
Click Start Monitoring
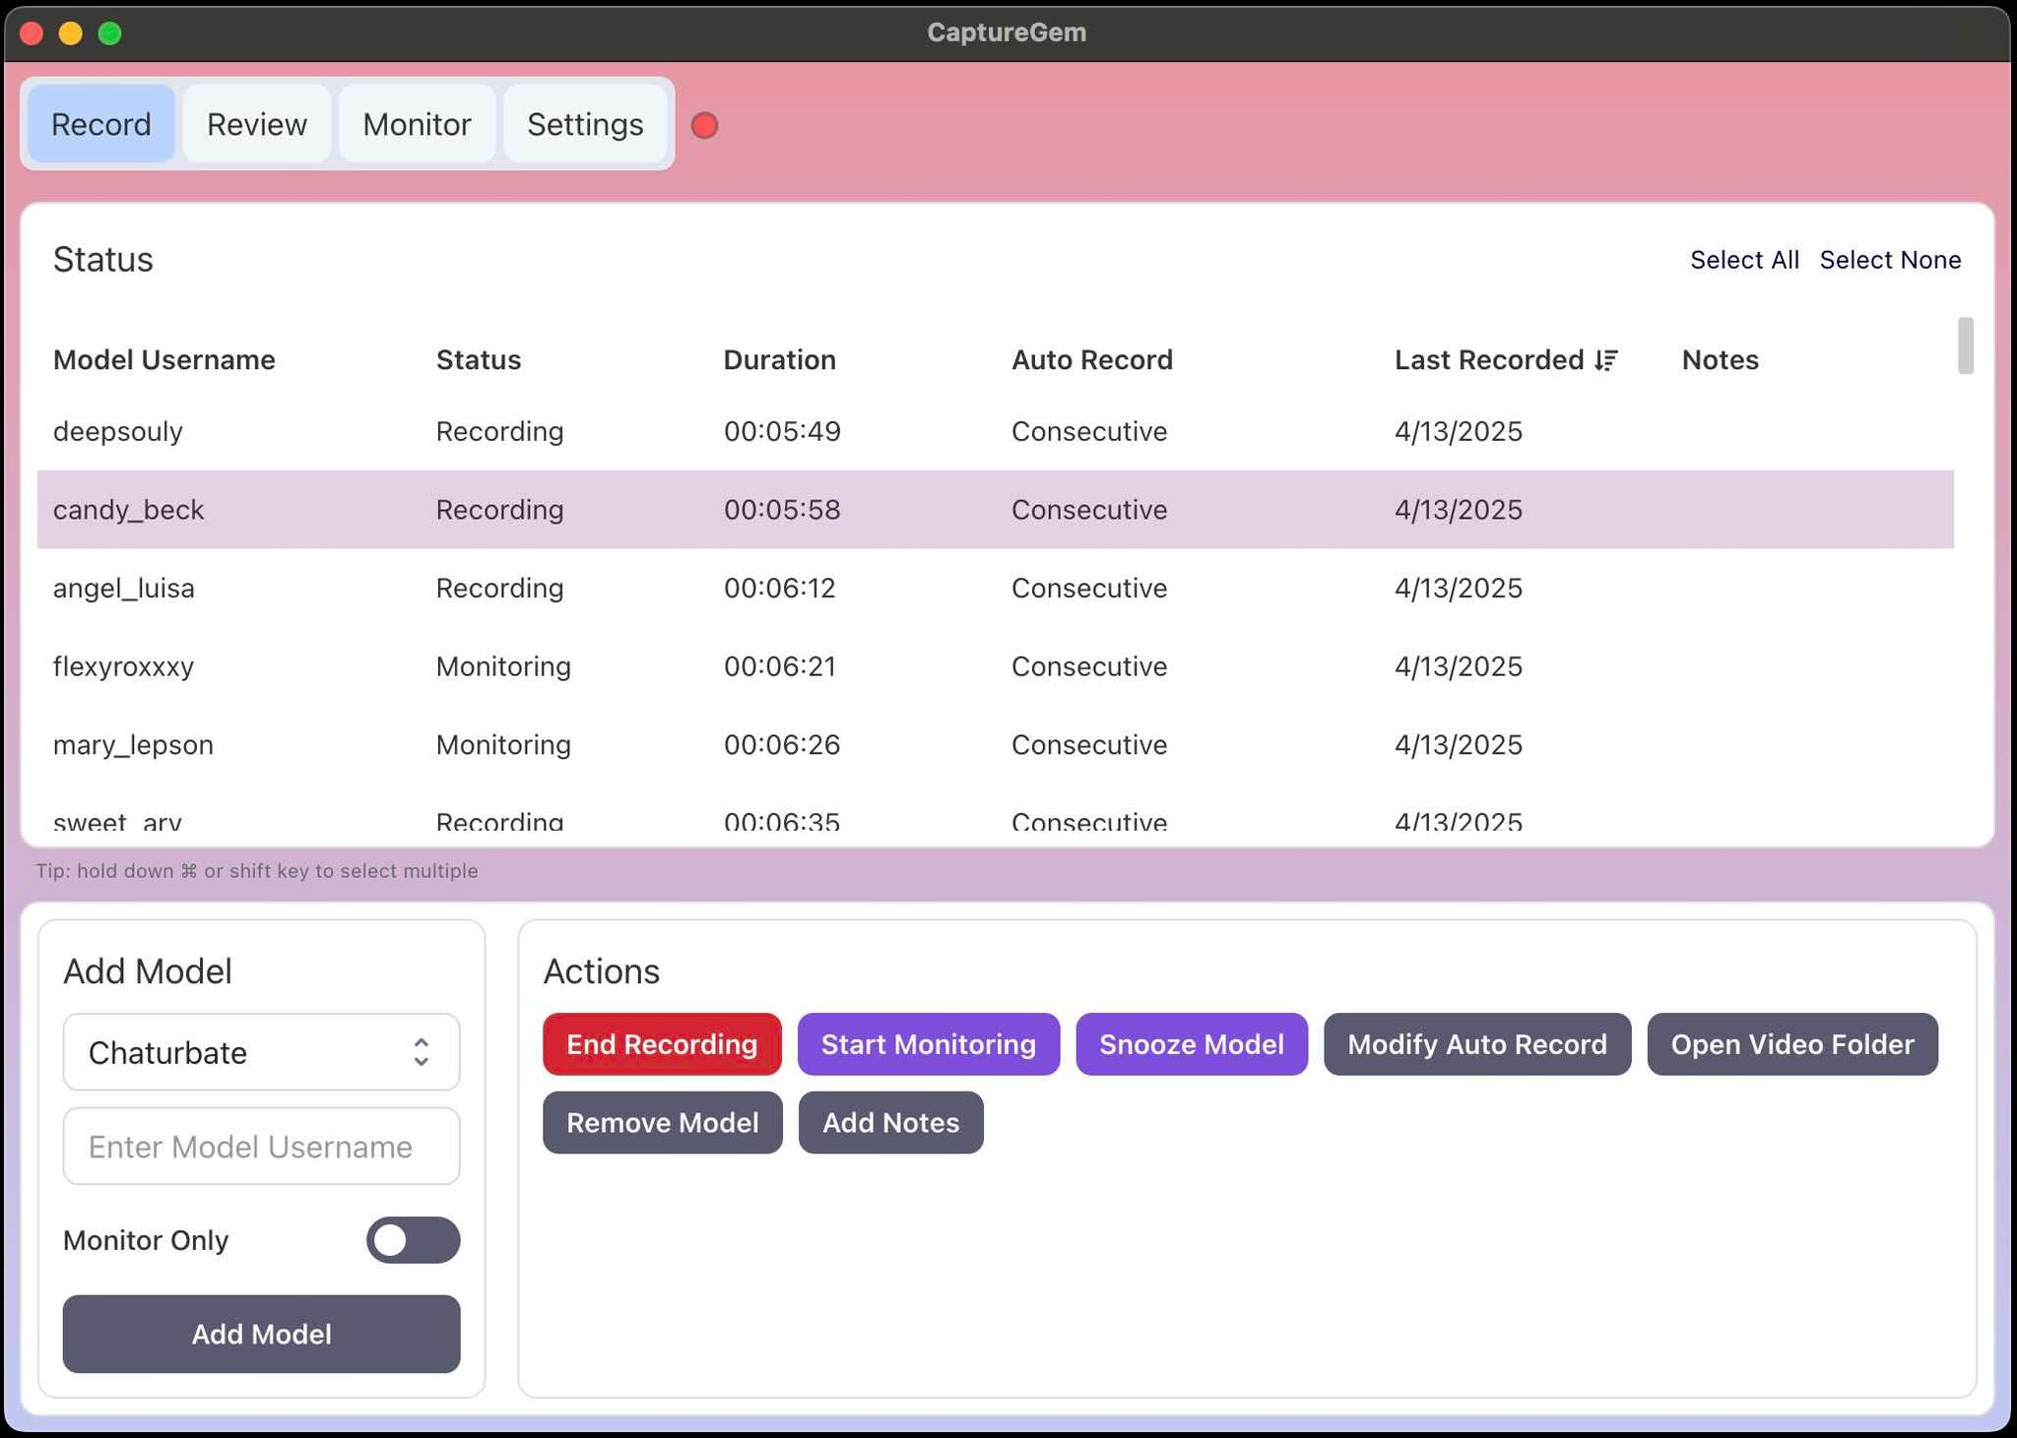tap(928, 1044)
